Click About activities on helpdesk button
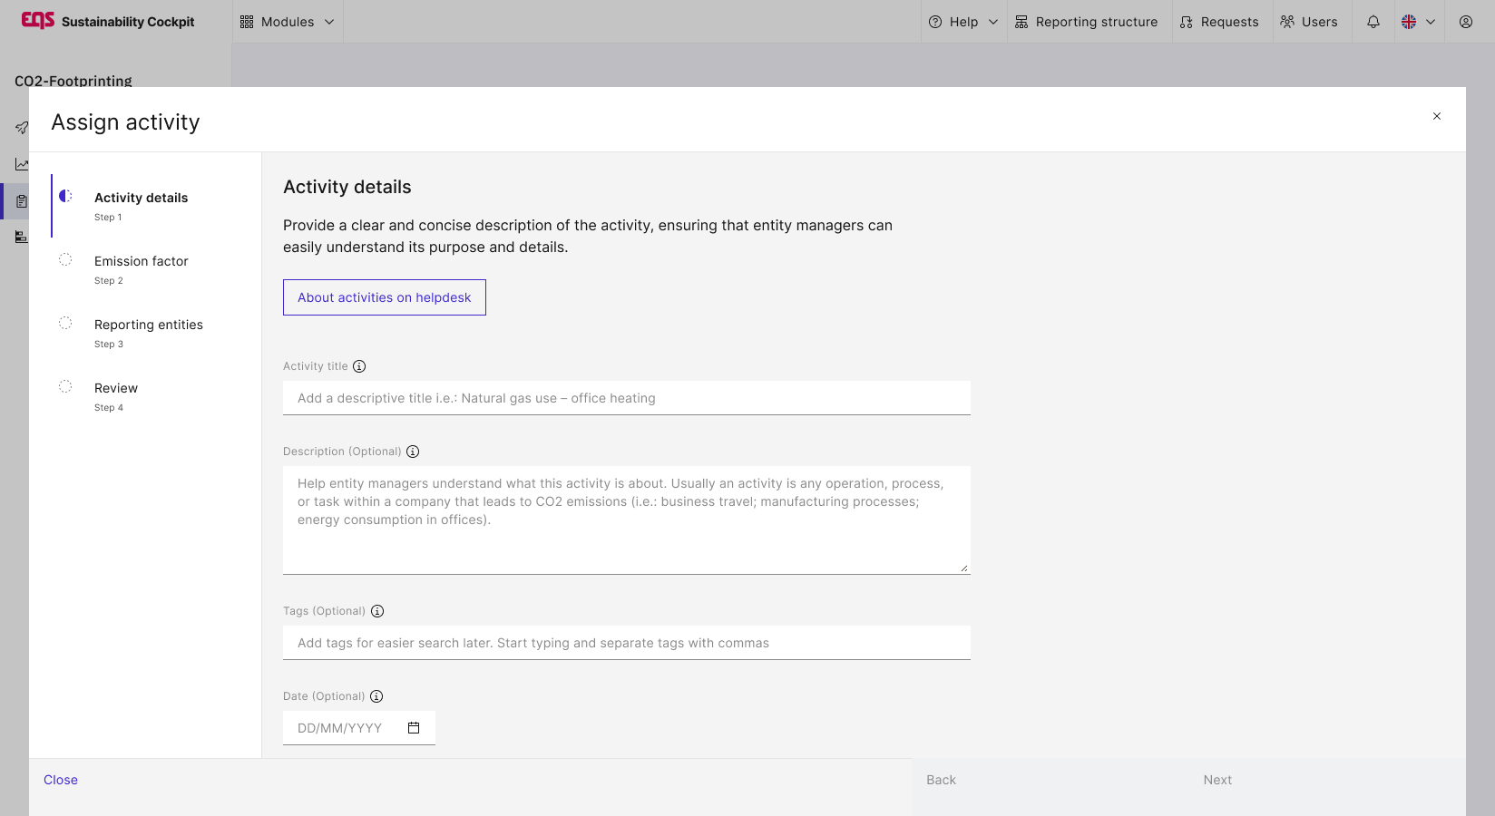1495x816 pixels. coord(385,297)
